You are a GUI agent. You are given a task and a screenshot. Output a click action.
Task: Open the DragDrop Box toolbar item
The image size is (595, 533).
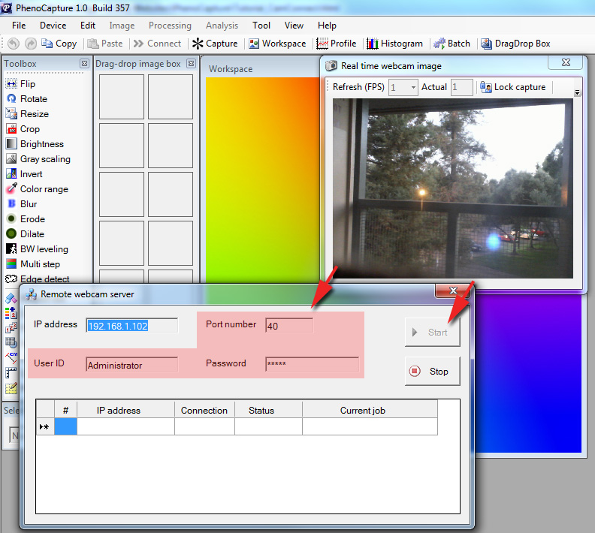tap(515, 44)
